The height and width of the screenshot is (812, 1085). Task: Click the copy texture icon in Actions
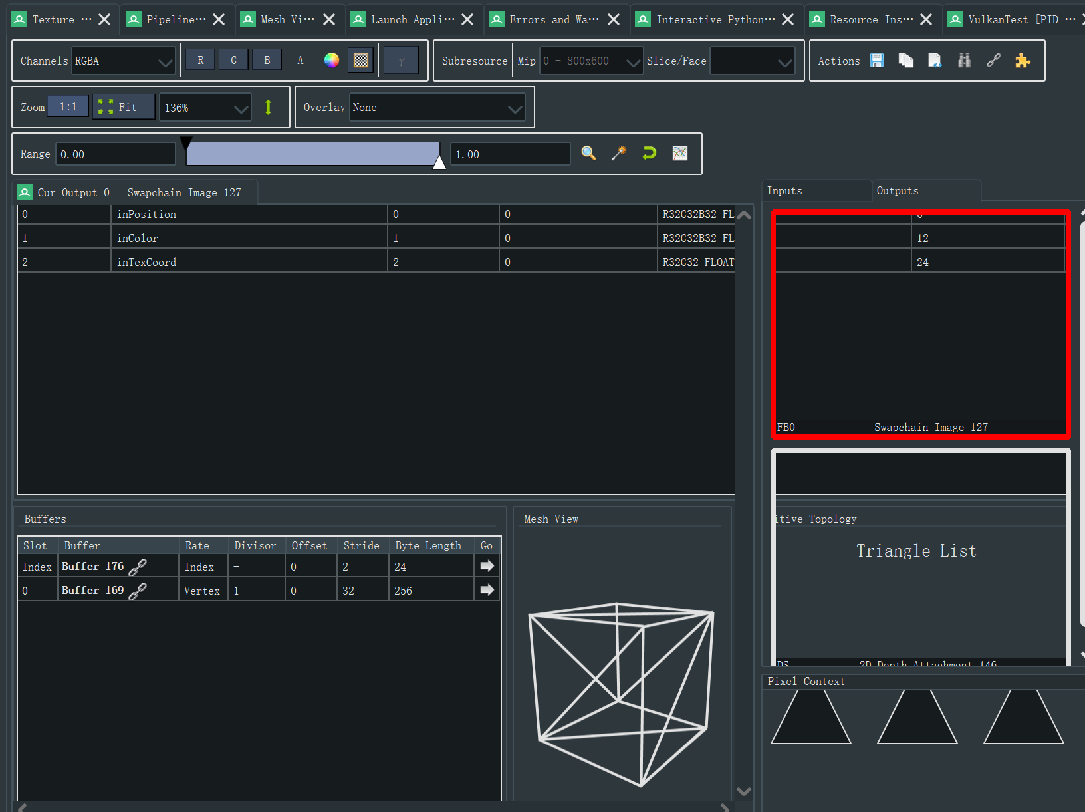(x=905, y=61)
